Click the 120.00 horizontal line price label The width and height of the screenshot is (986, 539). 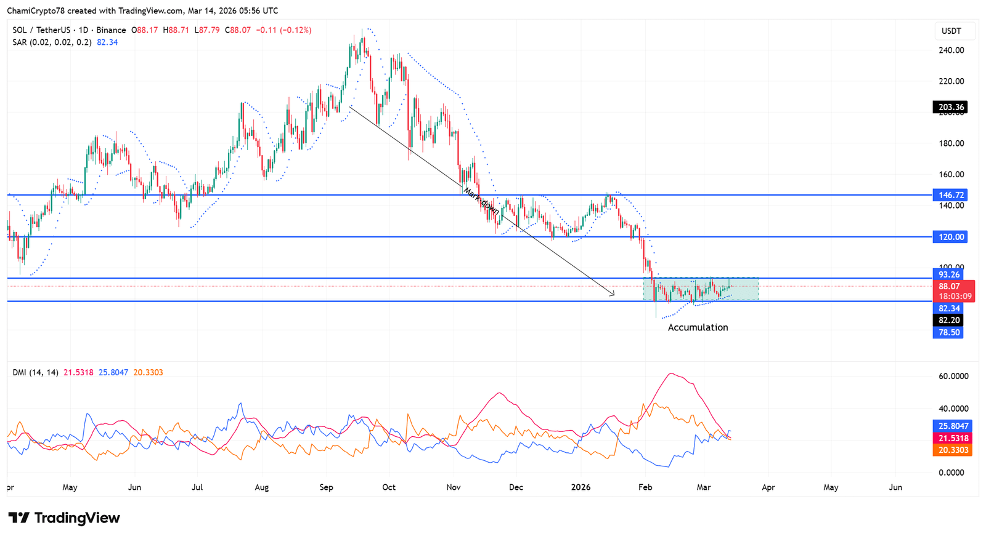950,237
